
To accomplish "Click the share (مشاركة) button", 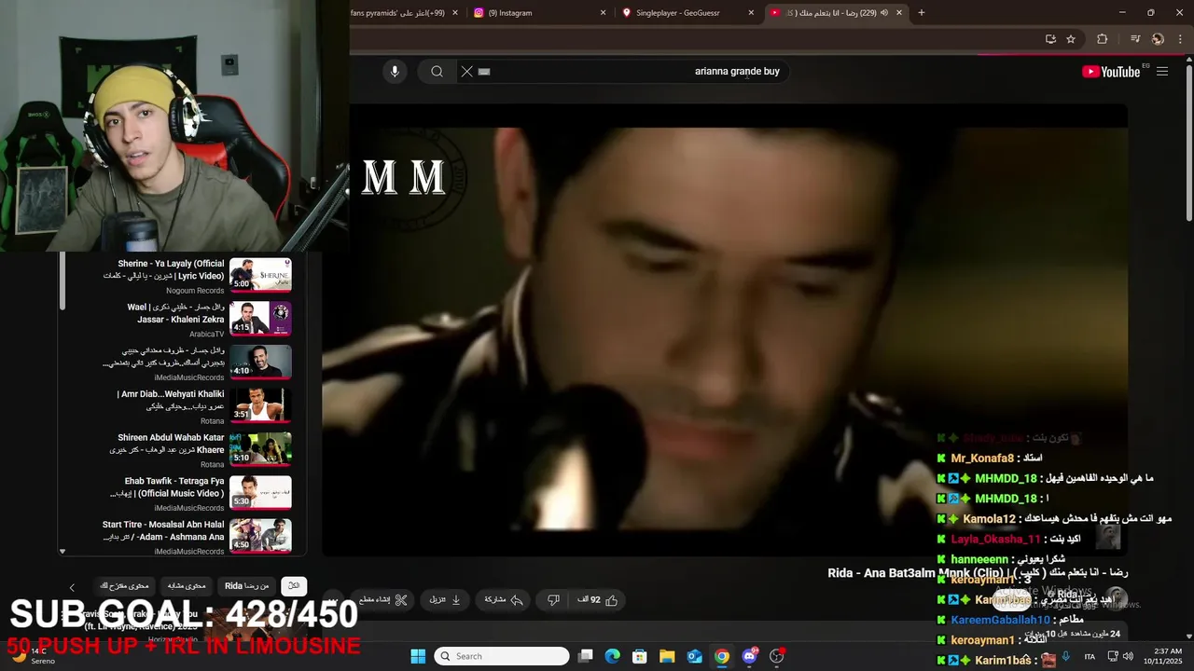I will click(502, 600).
